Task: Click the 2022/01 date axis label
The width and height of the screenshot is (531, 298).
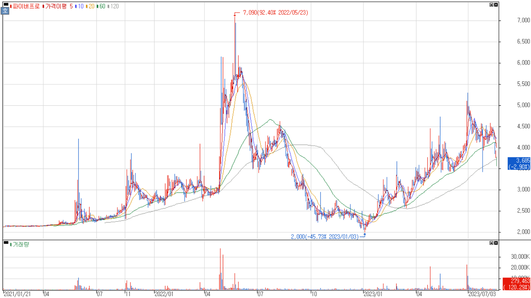Action: click(164, 294)
